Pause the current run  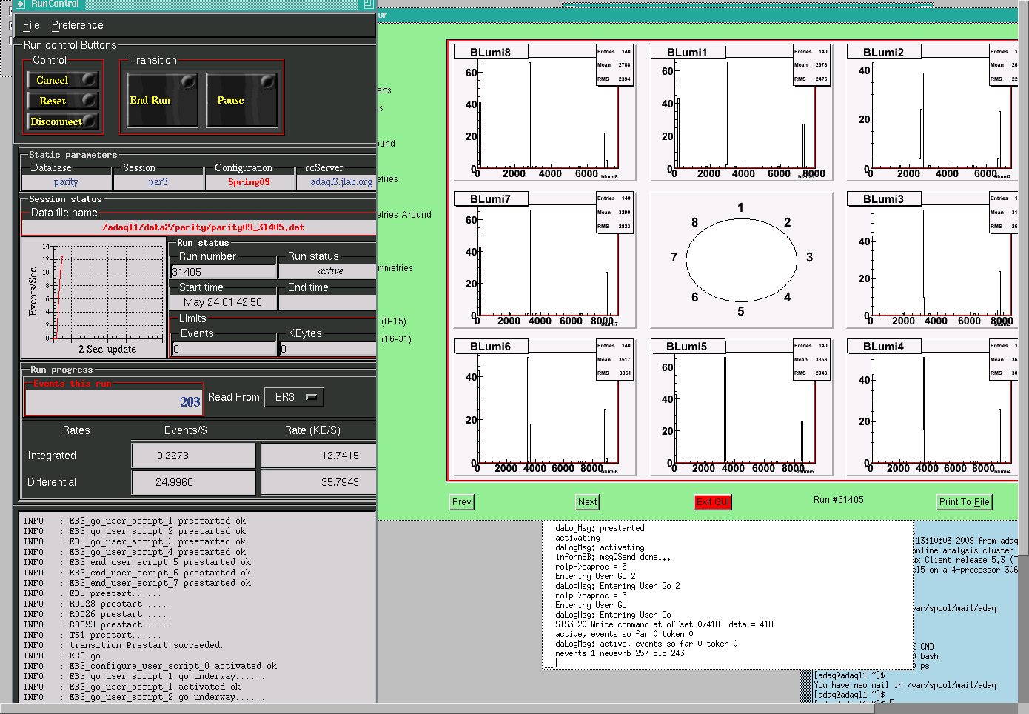point(241,100)
